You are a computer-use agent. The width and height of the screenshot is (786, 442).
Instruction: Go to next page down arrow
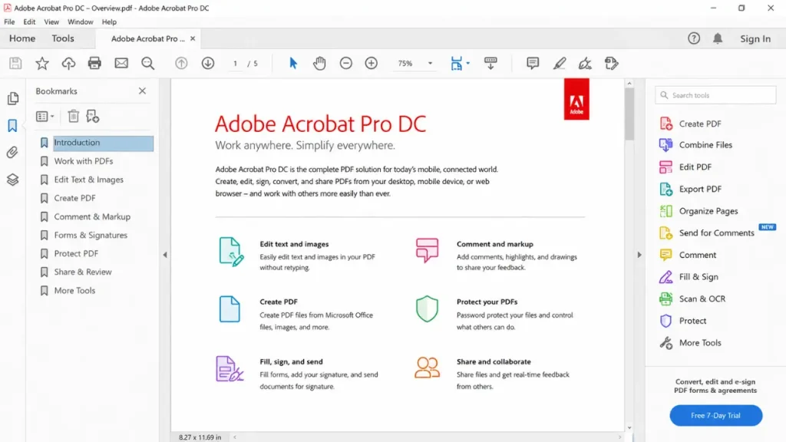click(208, 63)
